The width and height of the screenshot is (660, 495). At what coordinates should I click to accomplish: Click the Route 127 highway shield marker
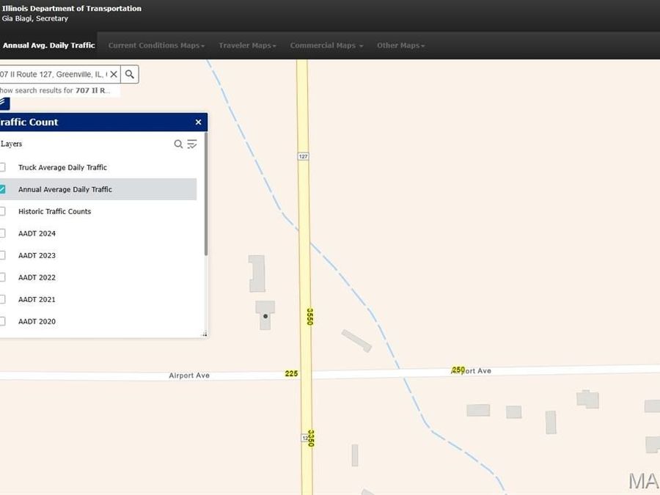[303, 156]
